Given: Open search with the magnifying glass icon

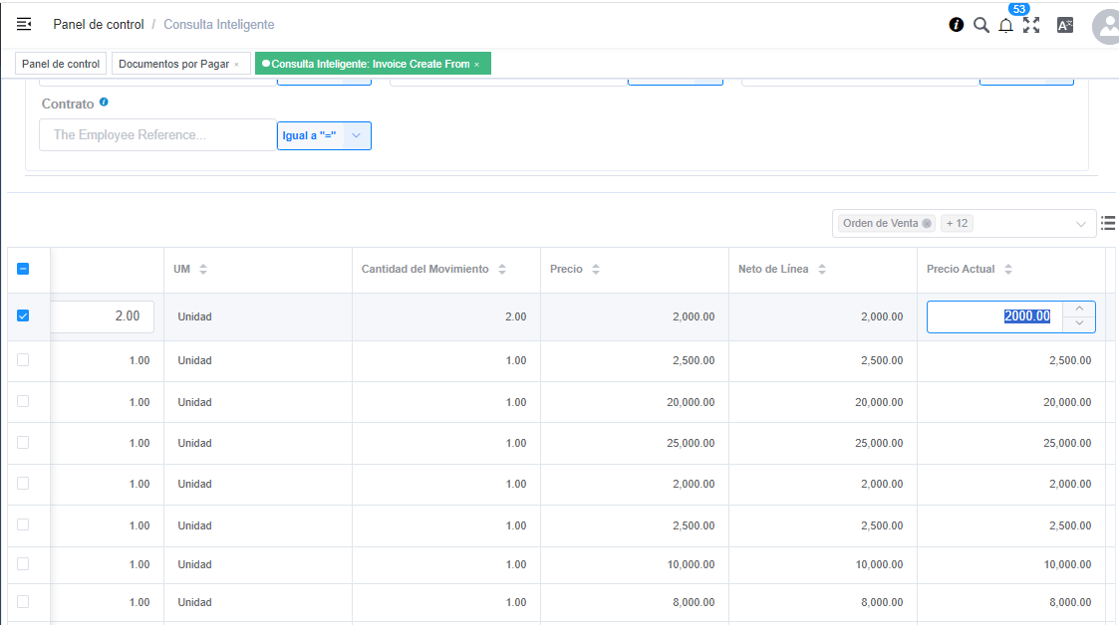Looking at the screenshot, I should click(981, 25).
